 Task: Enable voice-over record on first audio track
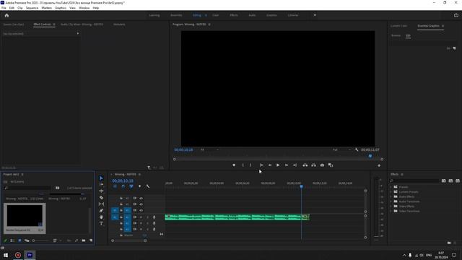point(154,217)
